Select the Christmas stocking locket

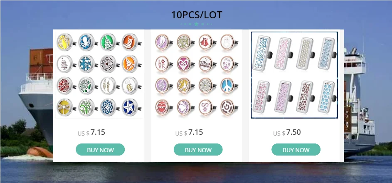pyautogui.click(x=130, y=42)
